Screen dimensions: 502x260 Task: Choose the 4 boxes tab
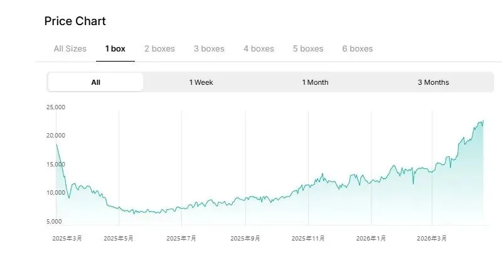[x=259, y=48]
